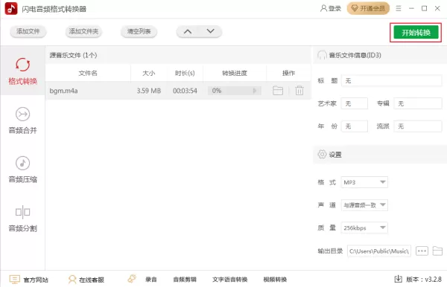Click the 设置 gear icon
Image resolution: width=447 pixels, height=287 pixels.
click(x=322, y=154)
